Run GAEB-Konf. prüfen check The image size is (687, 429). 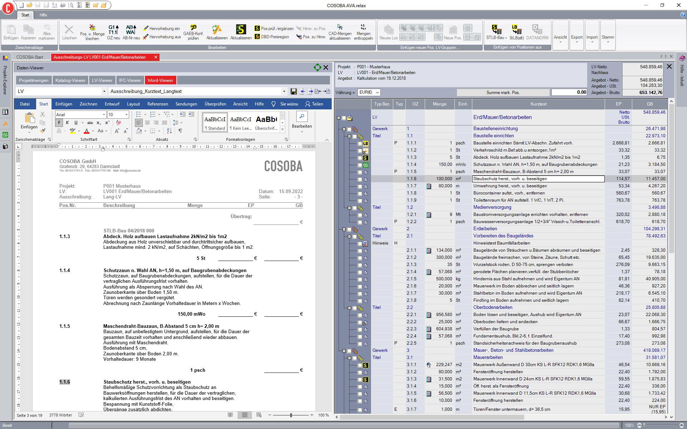193,32
